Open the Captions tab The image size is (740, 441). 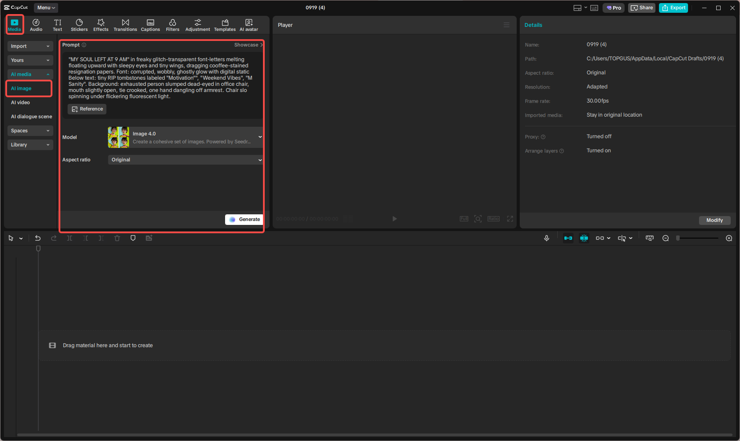pos(150,25)
